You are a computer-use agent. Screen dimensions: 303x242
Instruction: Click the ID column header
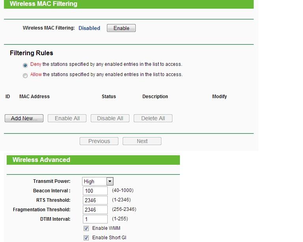[x=7, y=97]
